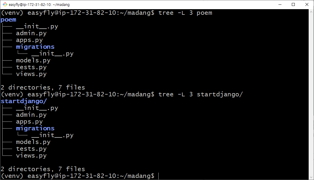Viewport: 314px width, 180px height.
Task: Minimize the terminal window
Action: click(280, 4)
